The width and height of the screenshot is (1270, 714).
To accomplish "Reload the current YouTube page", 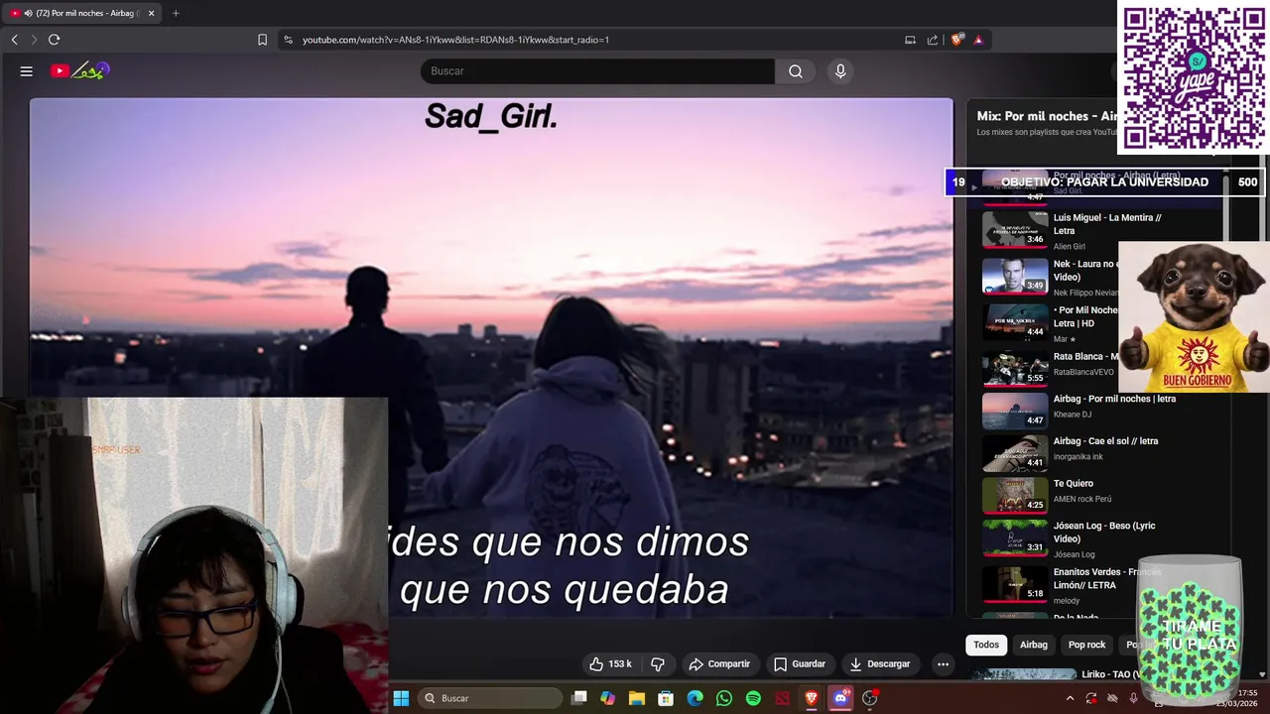I will pyautogui.click(x=54, y=40).
